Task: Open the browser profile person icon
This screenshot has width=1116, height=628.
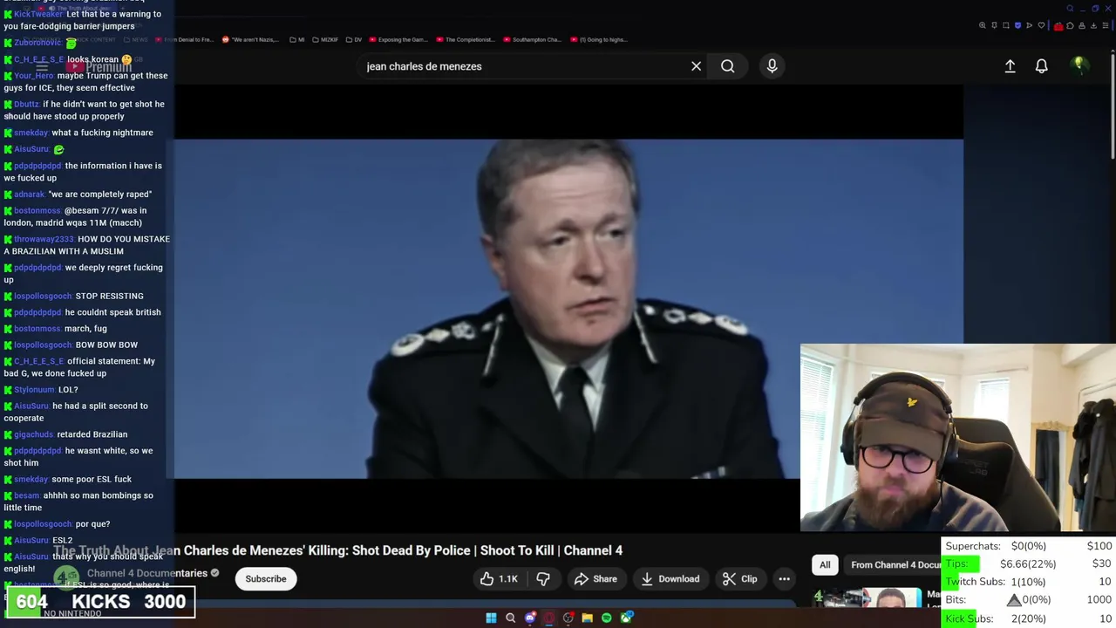Action: [1082, 25]
